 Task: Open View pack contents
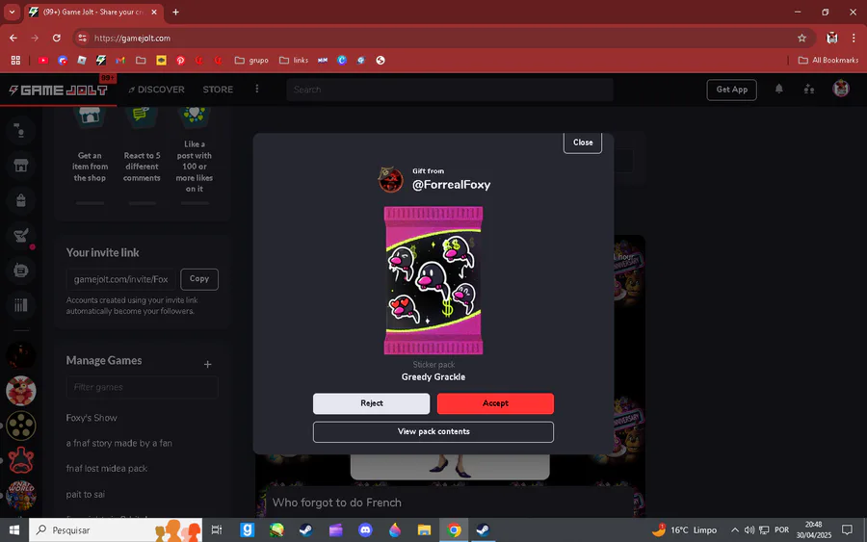[433, 432]
